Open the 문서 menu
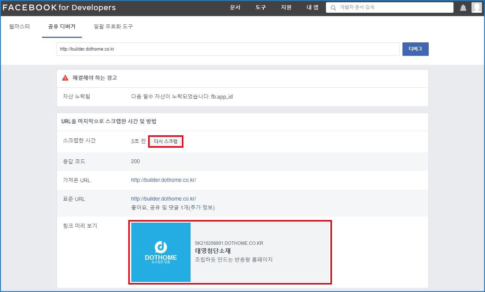 tap(235, 7)
